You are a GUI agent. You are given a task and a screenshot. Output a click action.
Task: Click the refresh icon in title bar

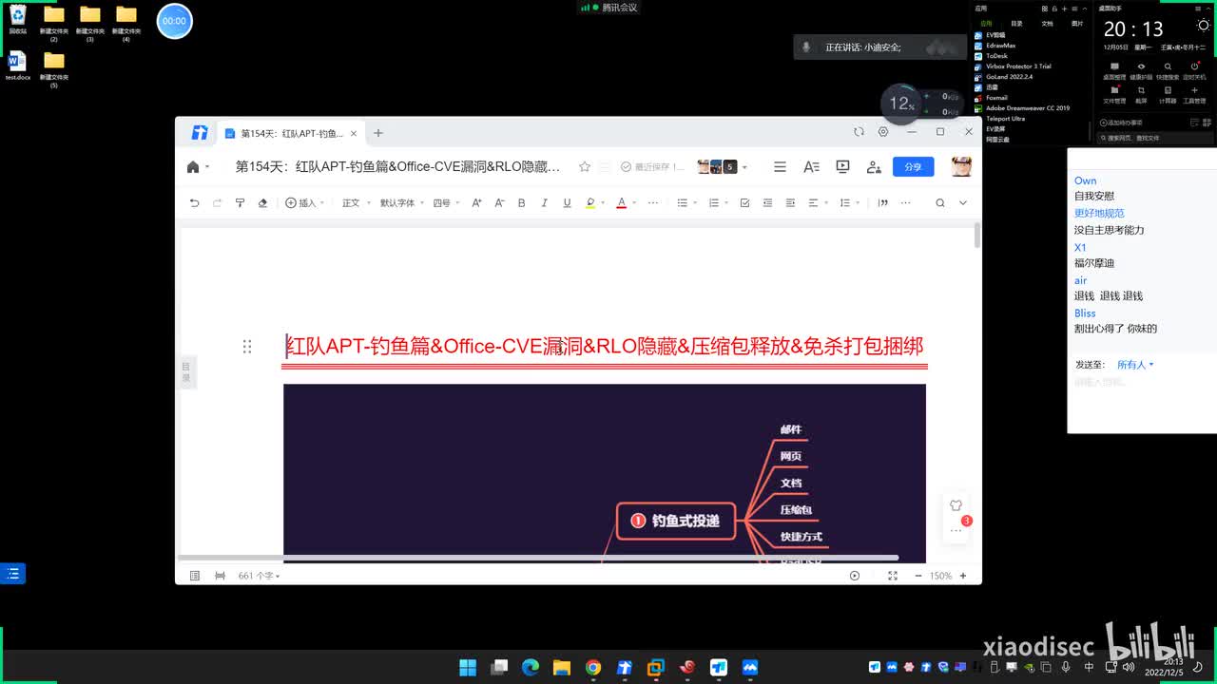pos(859,132)
